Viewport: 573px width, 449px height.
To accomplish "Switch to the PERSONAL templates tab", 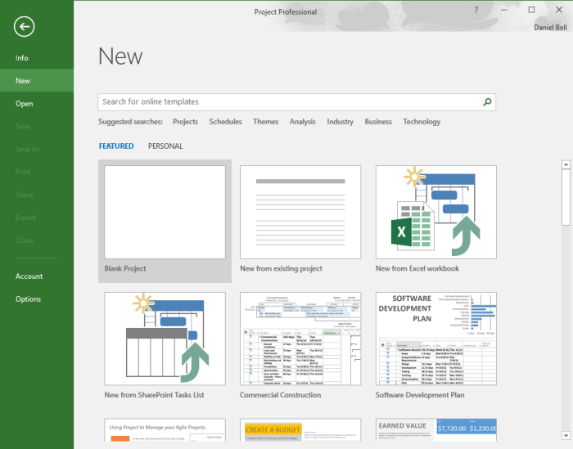I will (x=165, y=146).
